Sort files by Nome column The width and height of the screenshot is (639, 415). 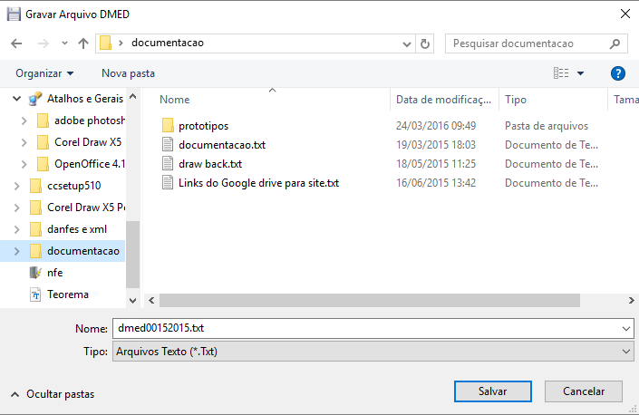pos(174,100)
